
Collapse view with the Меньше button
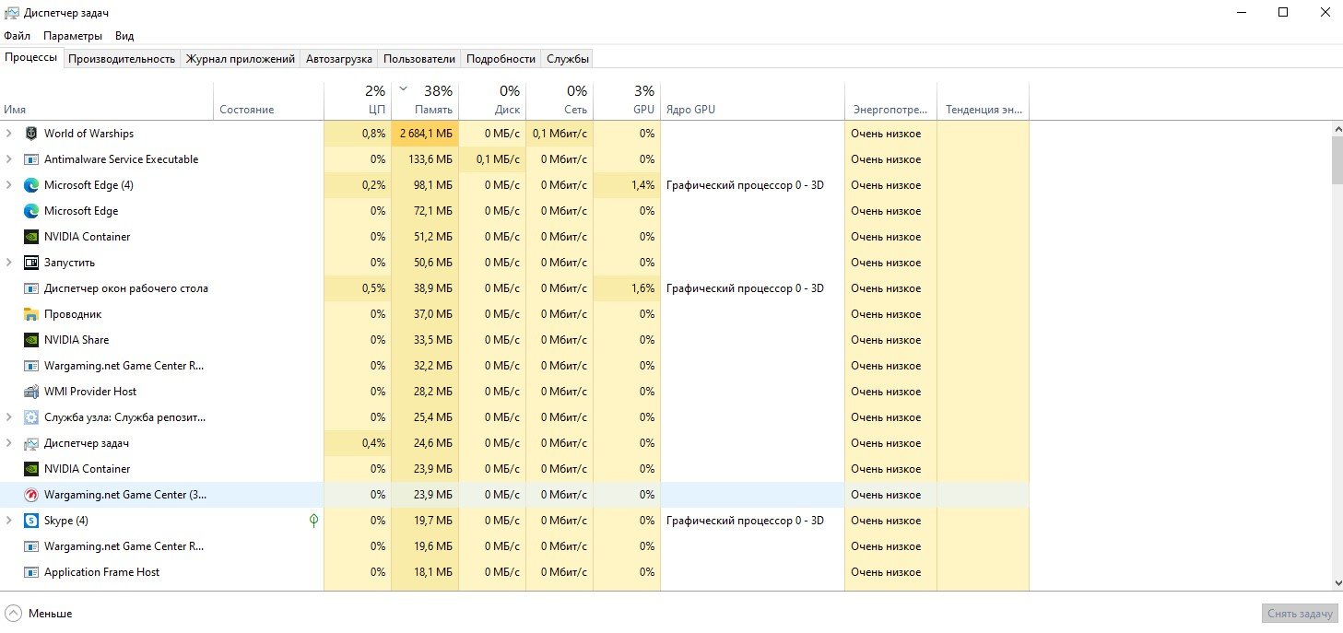tap(39, 613)
